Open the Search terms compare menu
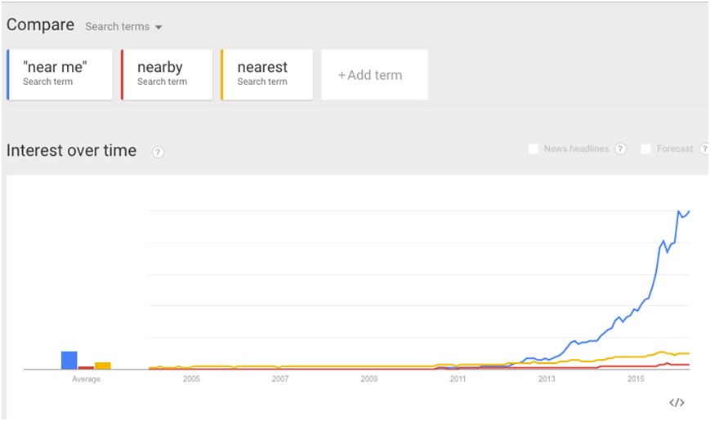Viewport: 710px width, 421px height. point(123,27)
